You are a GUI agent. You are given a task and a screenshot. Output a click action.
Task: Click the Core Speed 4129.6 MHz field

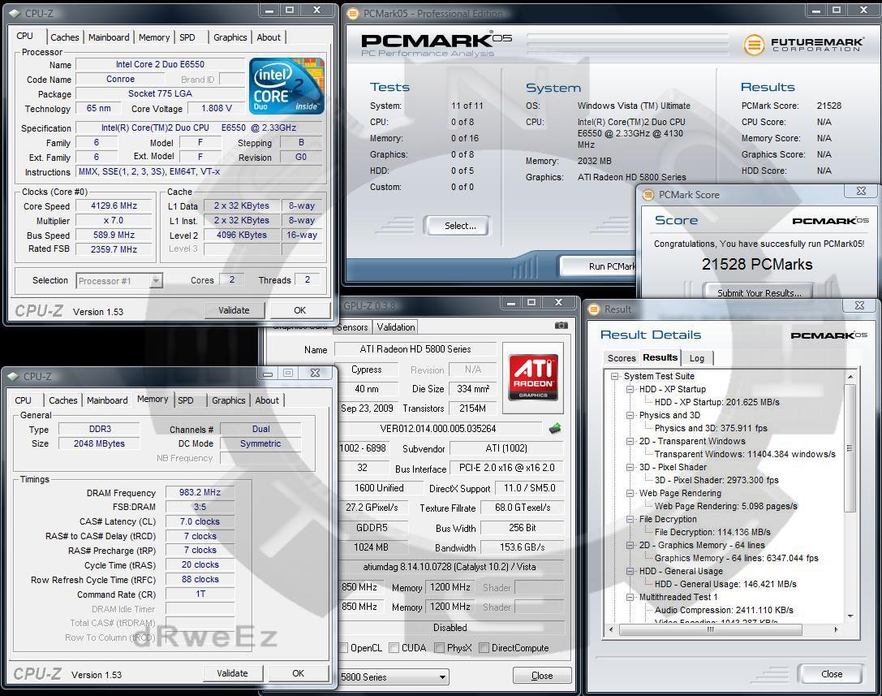click(x=114, y=206)
